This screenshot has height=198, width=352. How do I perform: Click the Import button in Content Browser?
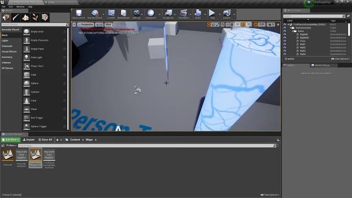click(x=29, y=140)
